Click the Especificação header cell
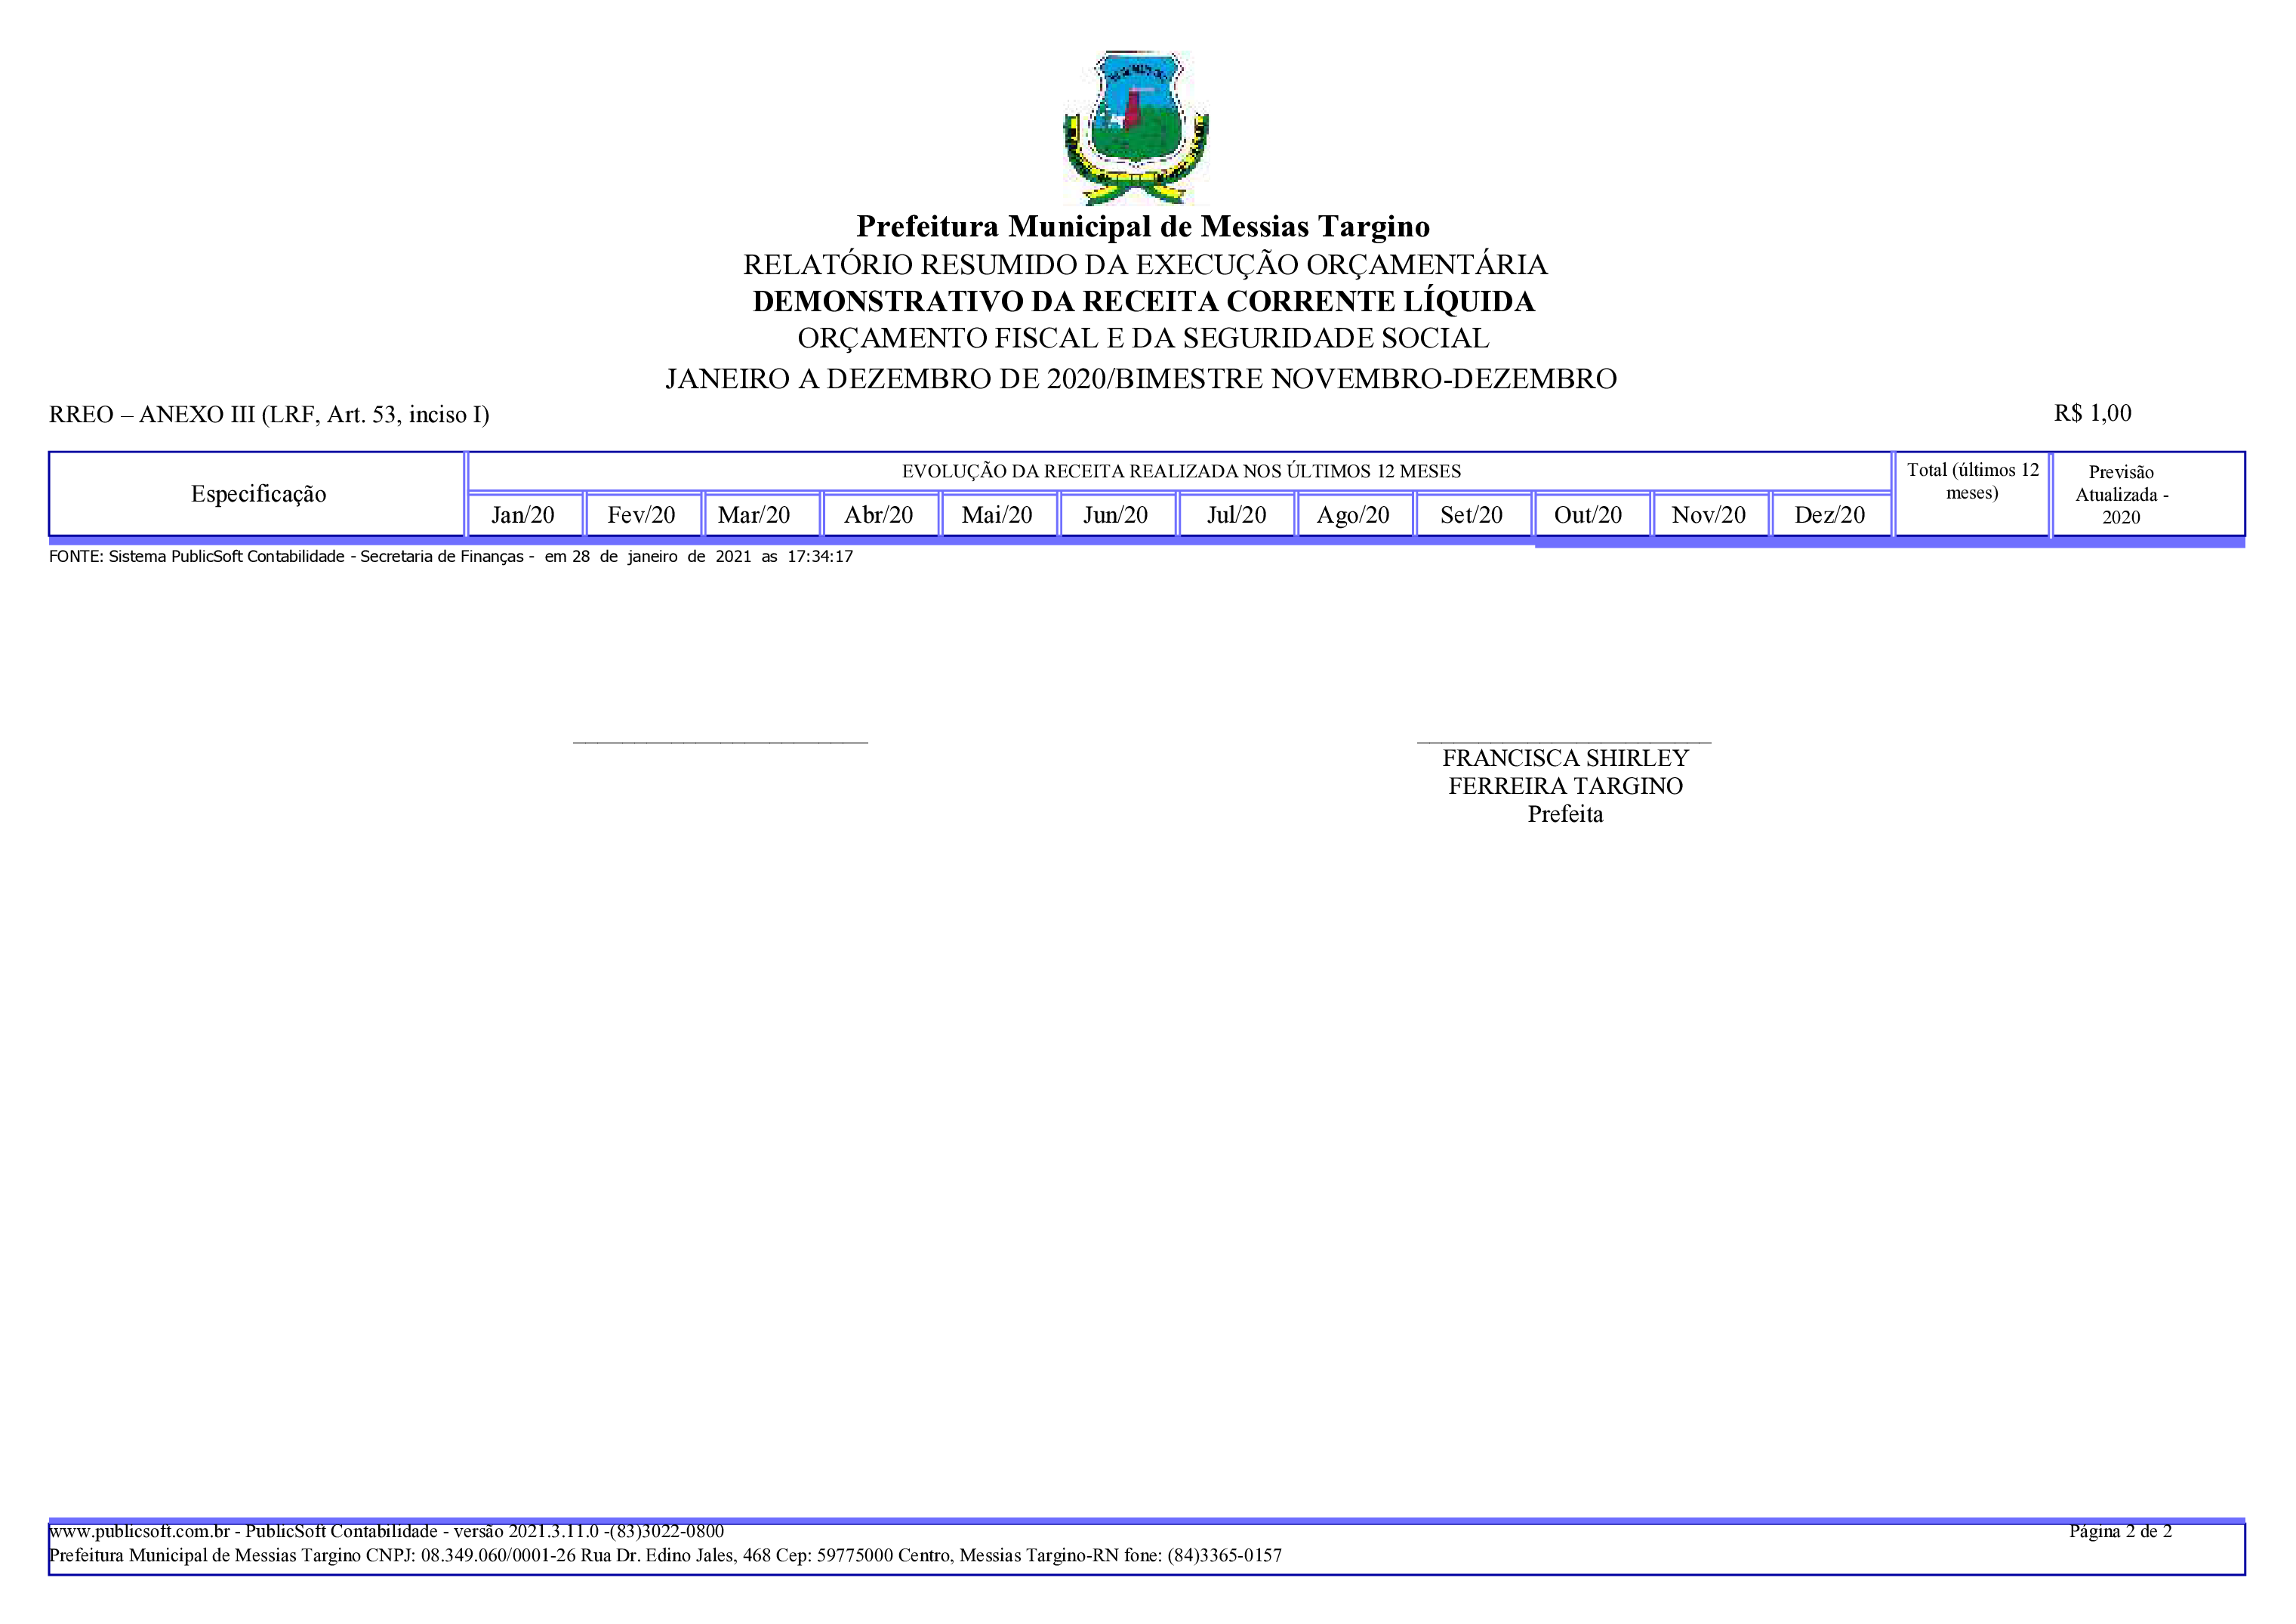This screenshot has width=2296, height=1624. click(x=258, y=494)
